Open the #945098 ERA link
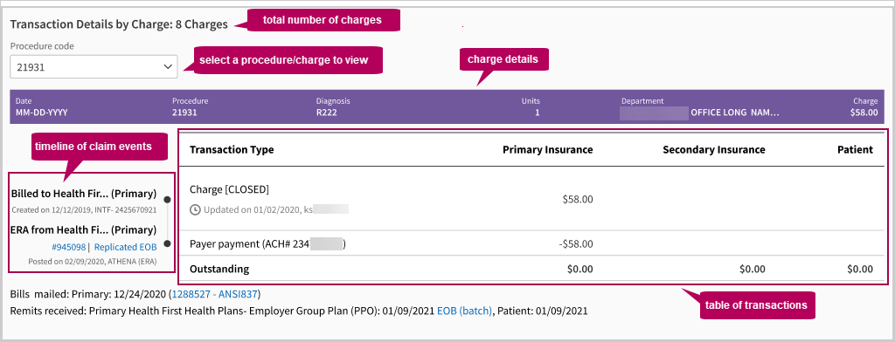The image size is (895, 342). click(67, 248)
